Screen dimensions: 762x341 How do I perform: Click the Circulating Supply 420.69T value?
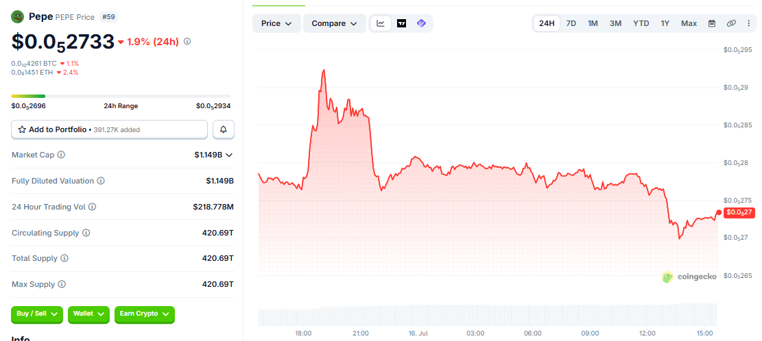click(x=218, y=233)
